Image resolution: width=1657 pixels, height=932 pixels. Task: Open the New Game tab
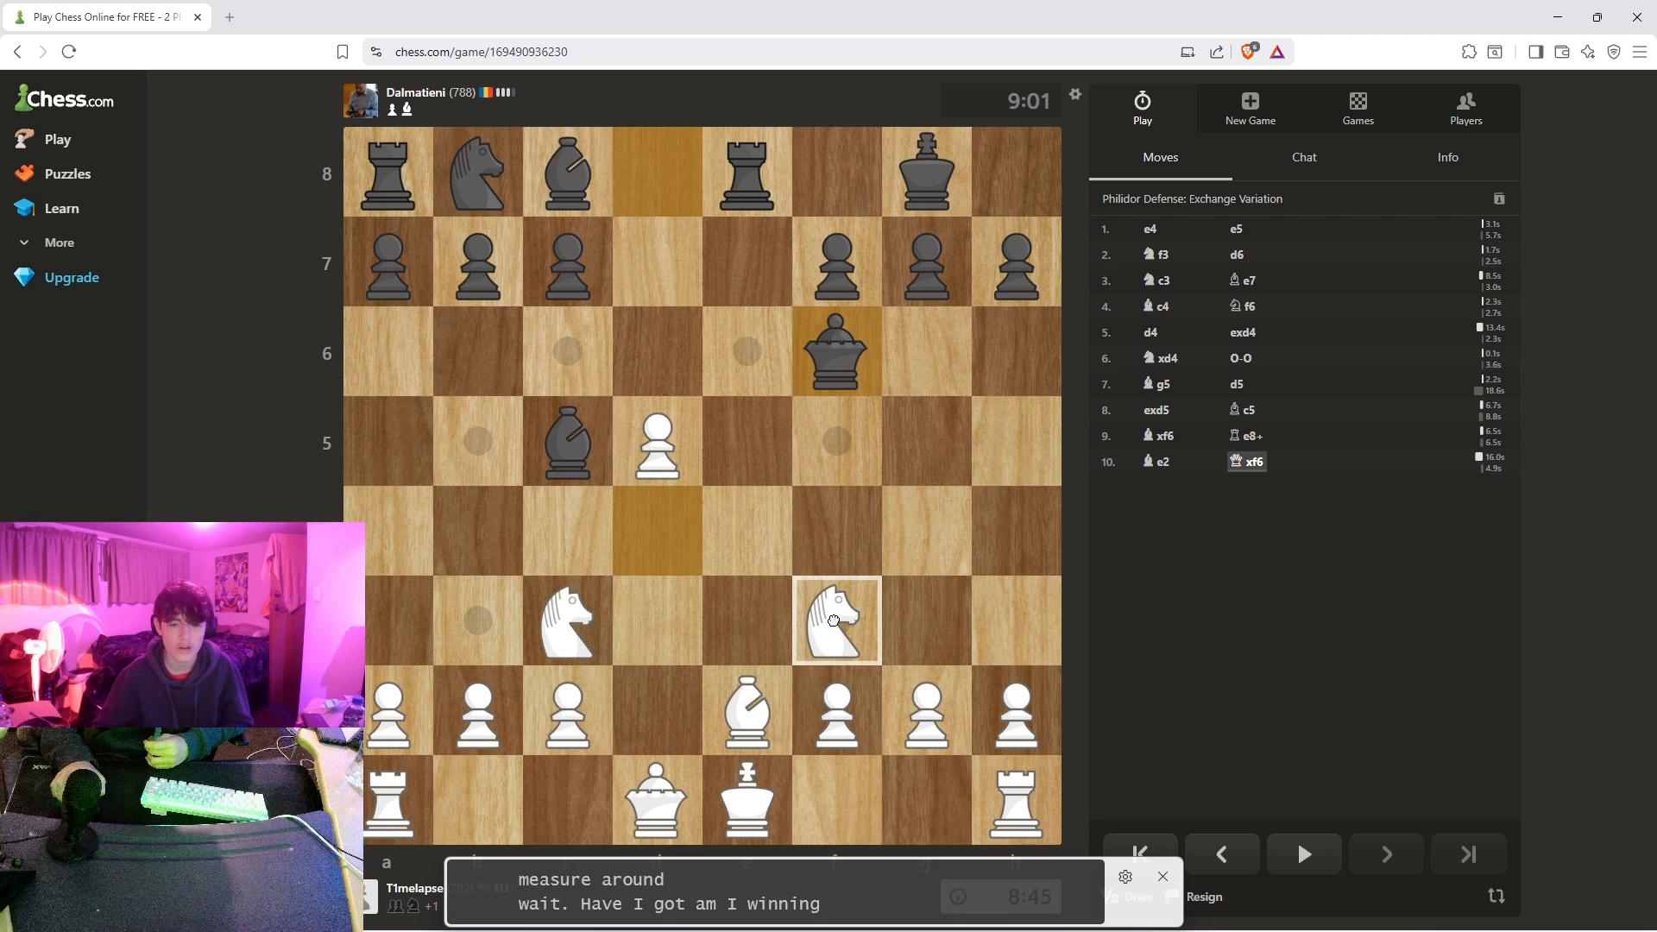(x=1251, y=109)
